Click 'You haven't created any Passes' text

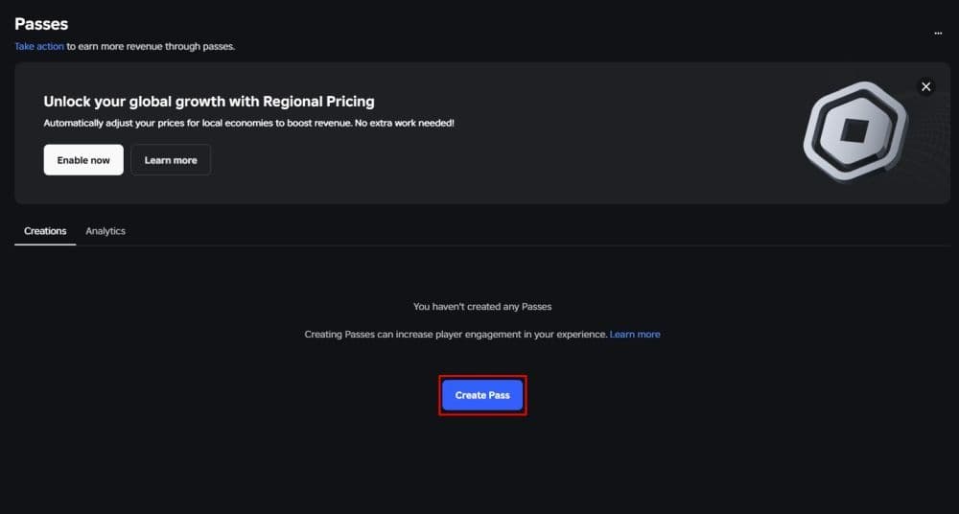coord(482,306)
